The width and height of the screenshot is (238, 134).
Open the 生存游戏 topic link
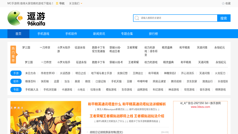(x=127, y=90)
